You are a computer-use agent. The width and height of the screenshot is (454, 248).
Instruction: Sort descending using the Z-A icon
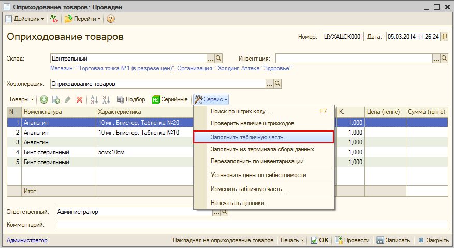point(106,99)
